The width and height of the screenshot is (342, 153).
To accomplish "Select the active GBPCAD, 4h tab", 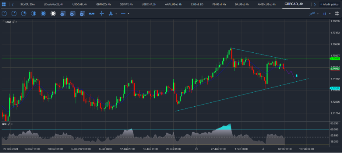I will 294,4.
